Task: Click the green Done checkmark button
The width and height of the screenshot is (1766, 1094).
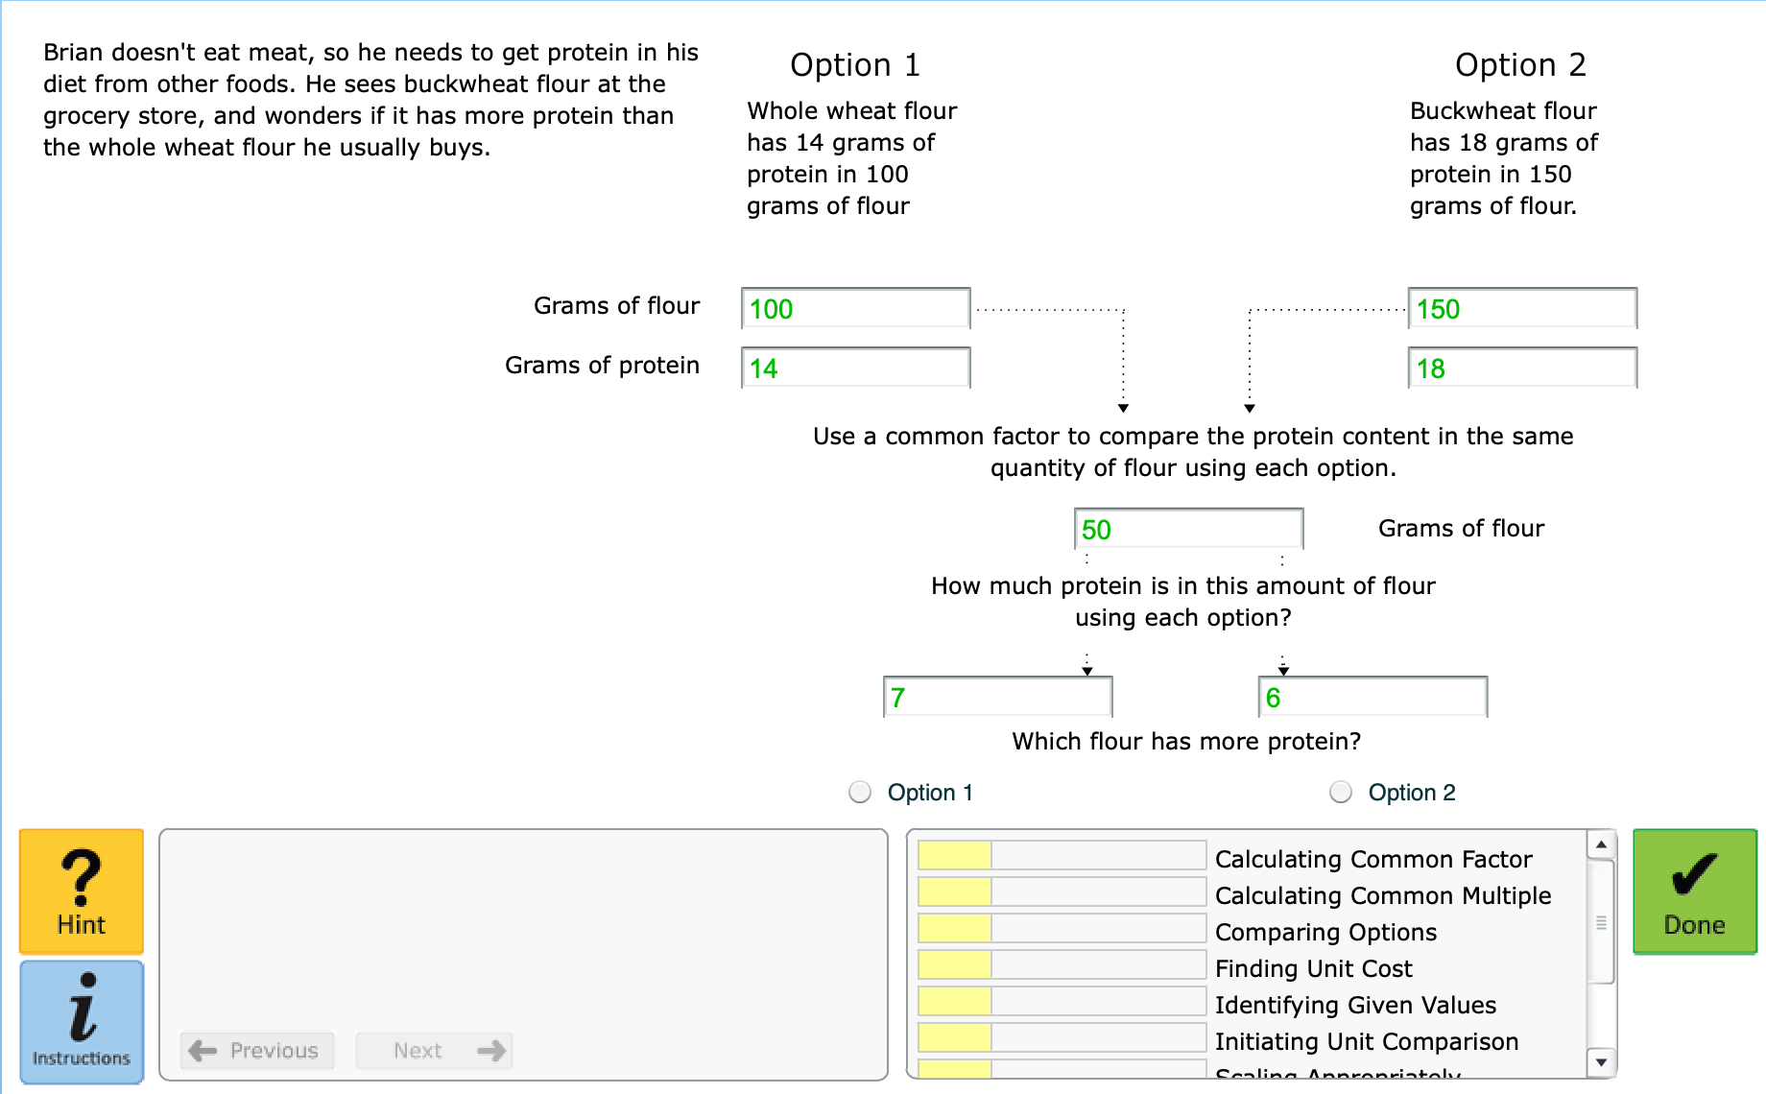Action: pos(1695,891)
